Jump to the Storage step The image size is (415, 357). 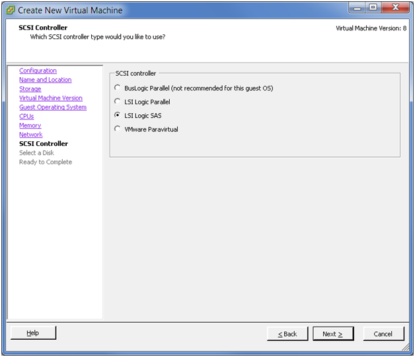click(x=30, y=89)
